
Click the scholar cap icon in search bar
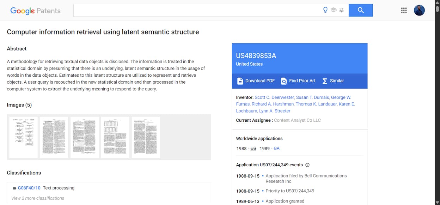click(x=334, y=10)
